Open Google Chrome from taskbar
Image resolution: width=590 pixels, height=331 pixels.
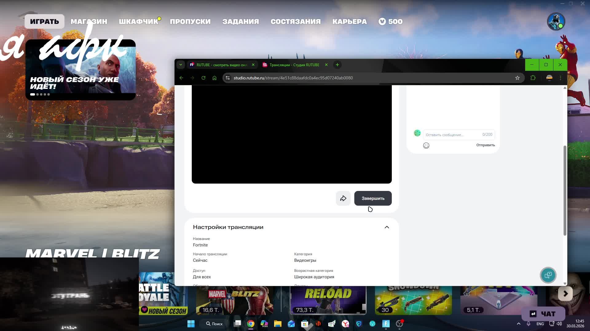251,324
